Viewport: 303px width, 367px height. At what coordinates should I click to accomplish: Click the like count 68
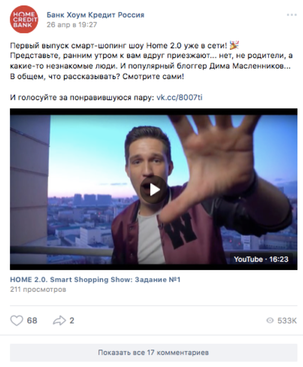[32, 320]
